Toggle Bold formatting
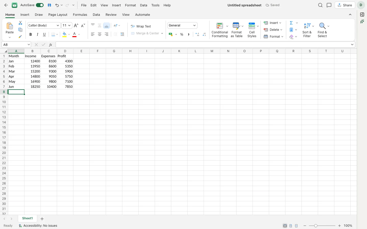Image resolution: width=367 pixels, height=229 pixels. [x=31, y=34]
